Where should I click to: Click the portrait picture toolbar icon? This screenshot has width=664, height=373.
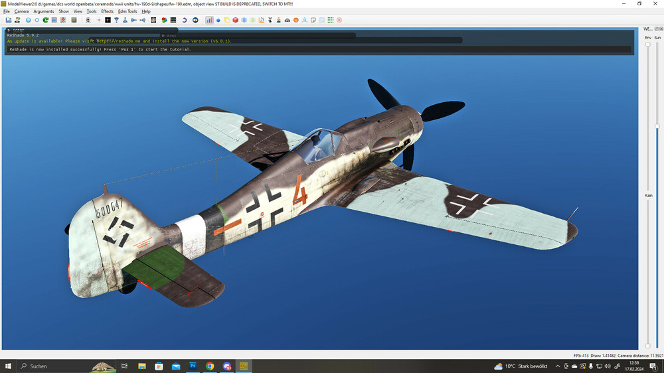[153, 20]
